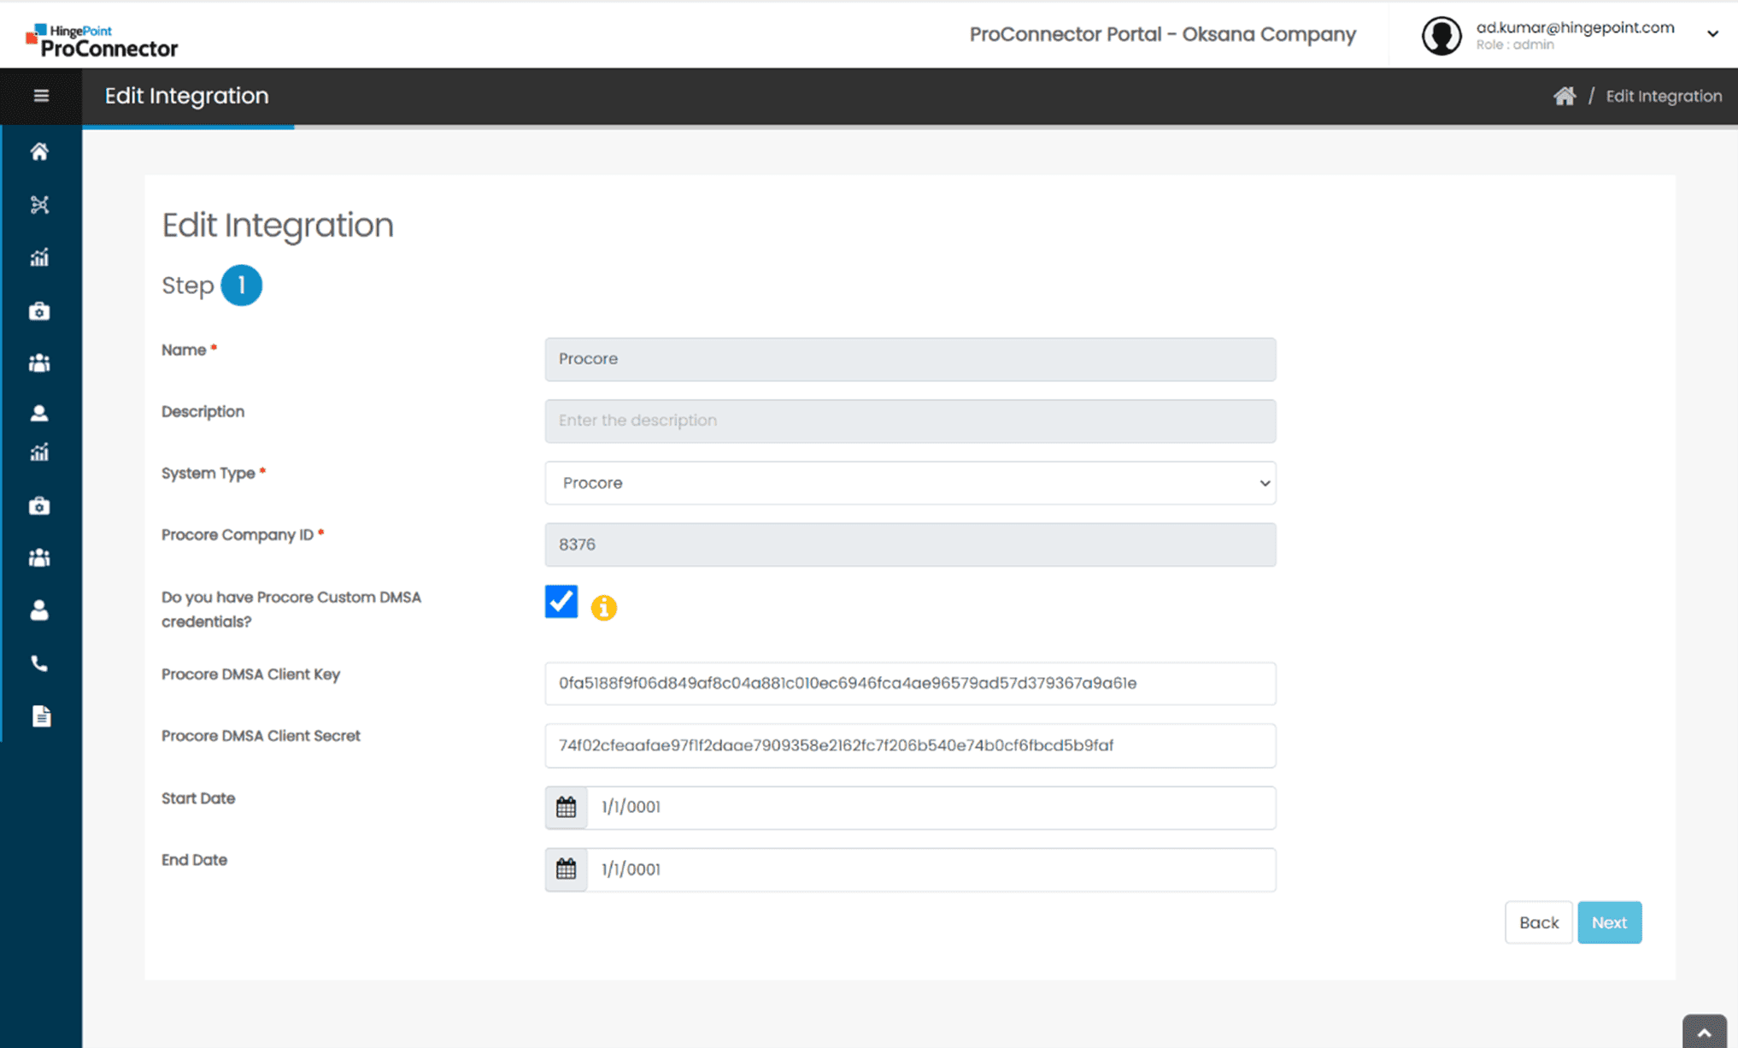Screen dimensions: 1738x1048
Task: Click the yellow info icon beside the DMSA checkbox
Action: tap(603, 608)
